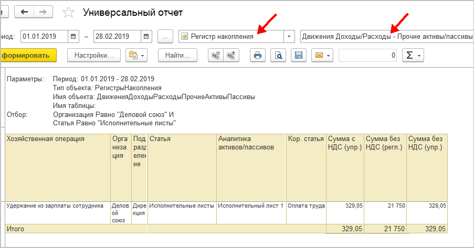Viewport: 474px width, 248px height.
Task: Click the yellow Сформировать button
Action: [28, 55]
